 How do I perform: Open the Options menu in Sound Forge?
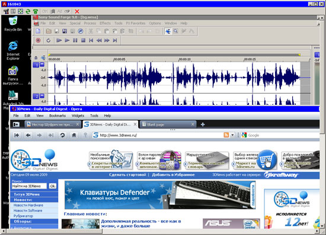tap(155, 23)
